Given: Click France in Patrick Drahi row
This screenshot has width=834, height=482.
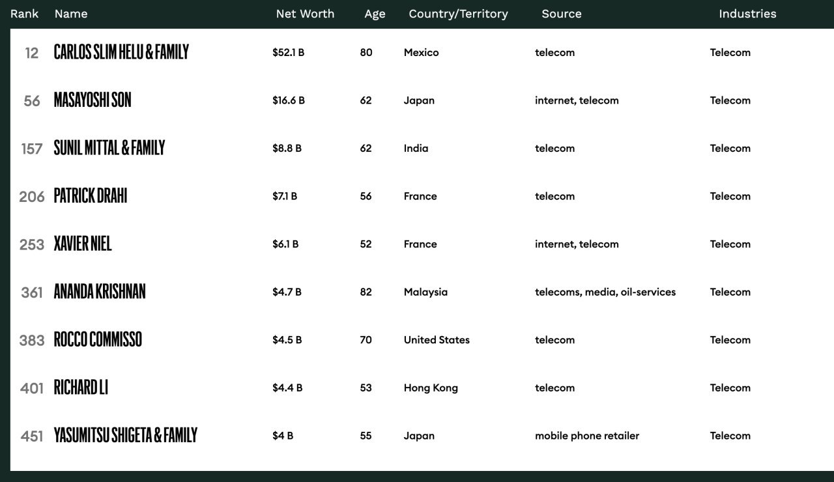Looking at the screenshot, I should click(x=420, y=196).
